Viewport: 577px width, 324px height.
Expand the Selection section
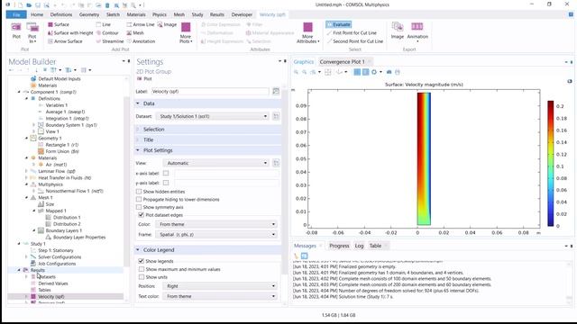coord(208,130)
